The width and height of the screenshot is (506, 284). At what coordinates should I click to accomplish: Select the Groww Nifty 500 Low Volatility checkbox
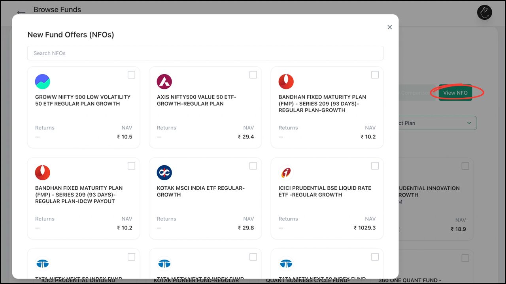[132, 75]
